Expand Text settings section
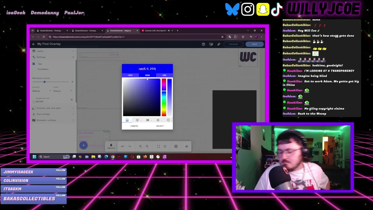The width and height of the screenshot is (373, 210). pos(53,114)
